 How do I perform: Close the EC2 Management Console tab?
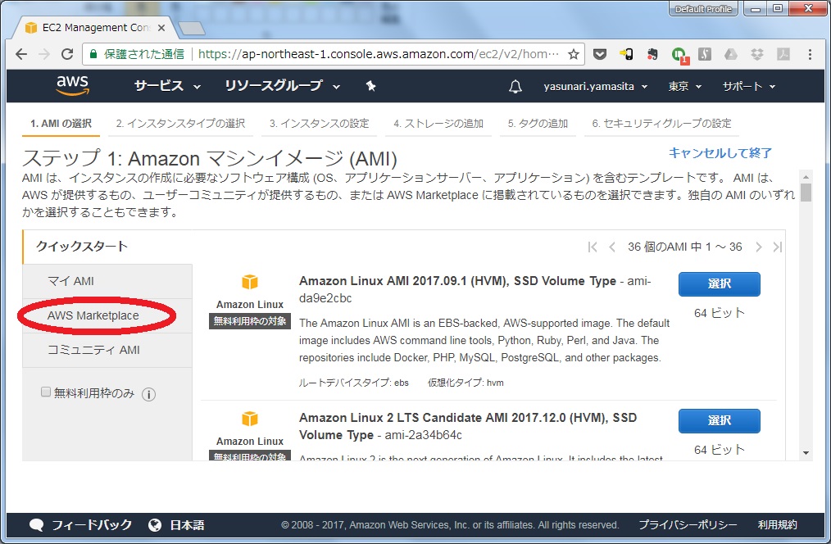(x=161, y=28)
